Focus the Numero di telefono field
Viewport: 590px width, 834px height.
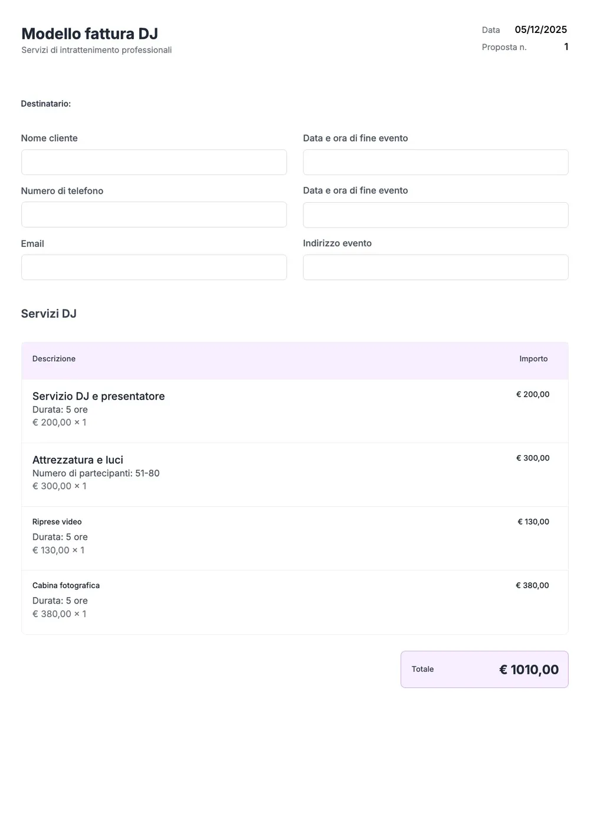(154, 215)
